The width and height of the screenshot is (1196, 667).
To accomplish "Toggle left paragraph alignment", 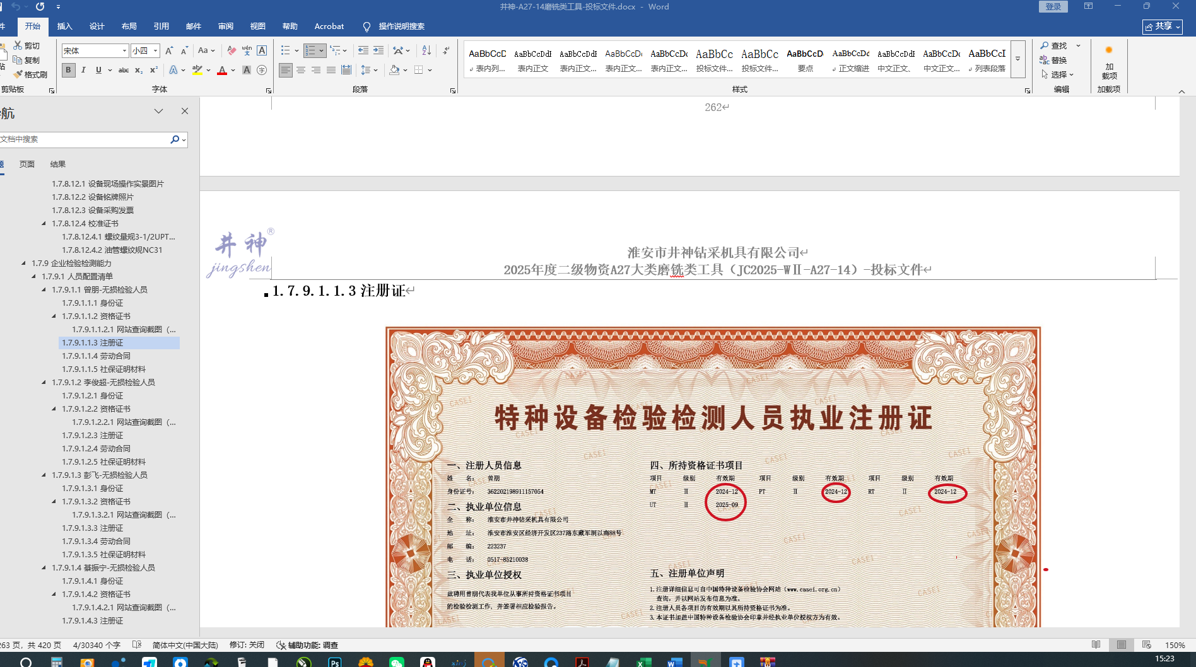I will pos(286,70).
